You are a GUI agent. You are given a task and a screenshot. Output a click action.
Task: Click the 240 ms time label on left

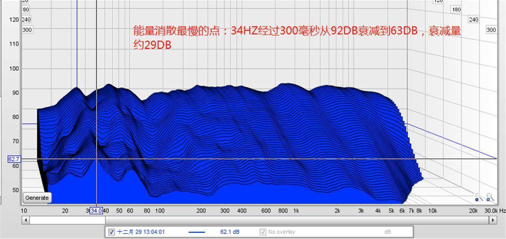(x=26, y=19)
